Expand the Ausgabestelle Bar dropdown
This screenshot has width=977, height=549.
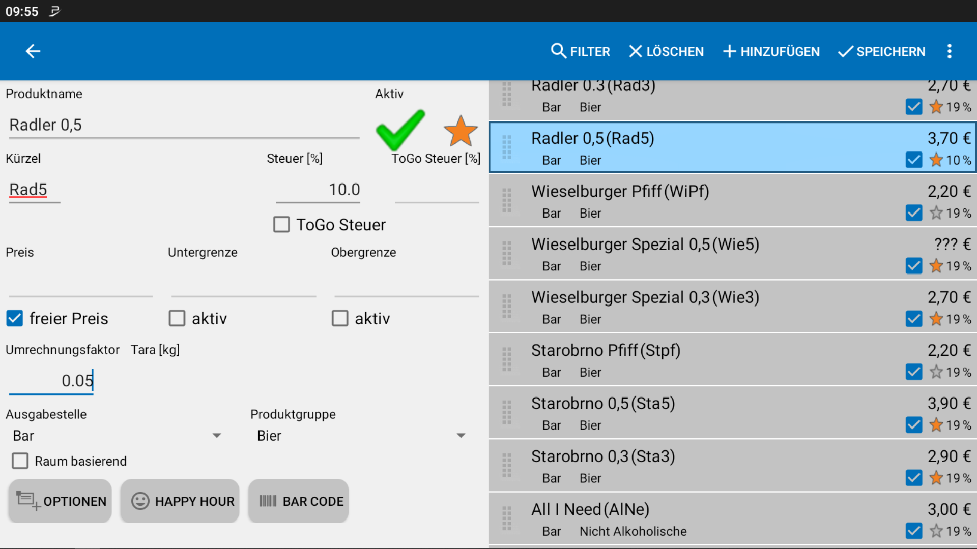tap(117, 436)
